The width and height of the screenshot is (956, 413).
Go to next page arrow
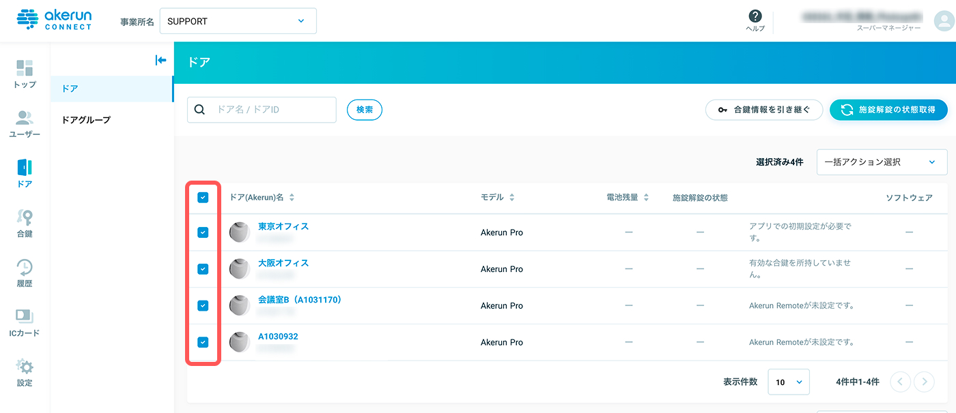(x=925, y=382)
